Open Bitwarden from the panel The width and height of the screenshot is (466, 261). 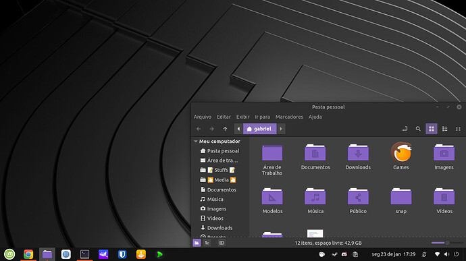click(122, 254)
